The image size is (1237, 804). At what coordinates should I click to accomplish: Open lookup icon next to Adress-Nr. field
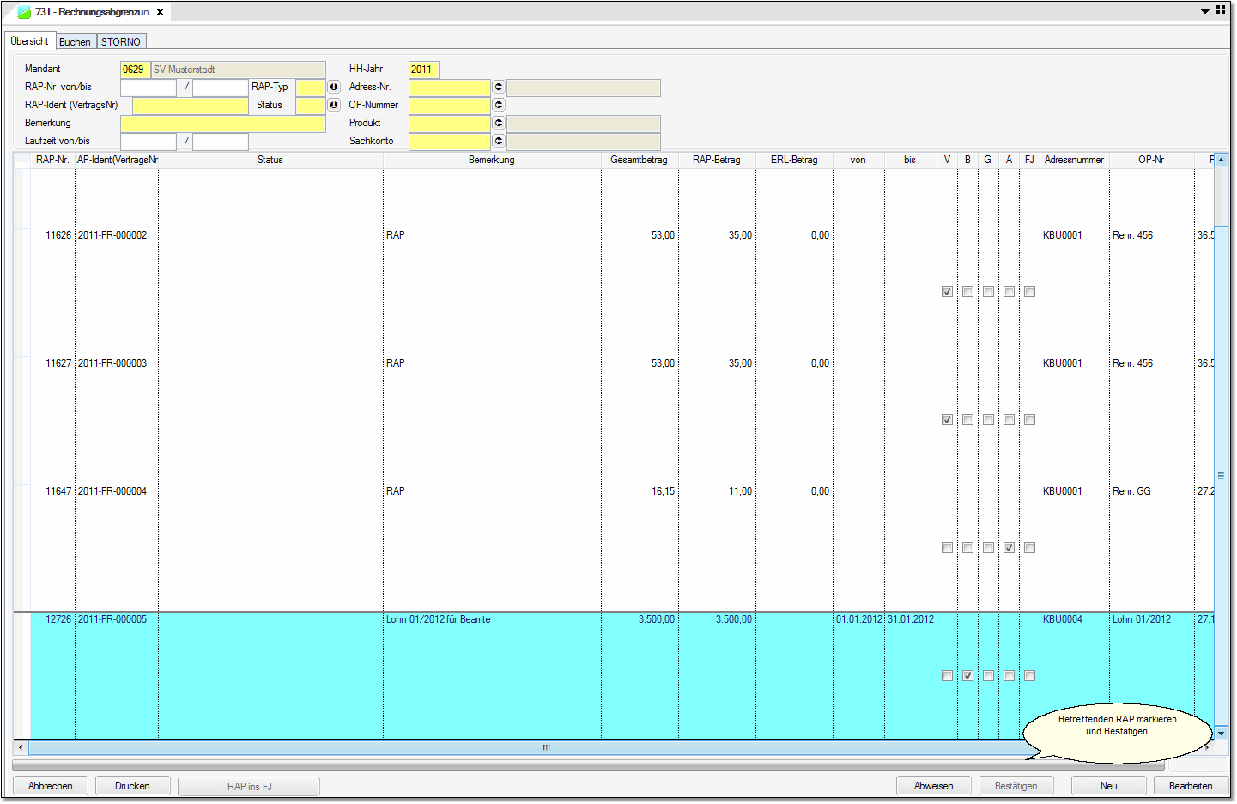coord(499,87)
